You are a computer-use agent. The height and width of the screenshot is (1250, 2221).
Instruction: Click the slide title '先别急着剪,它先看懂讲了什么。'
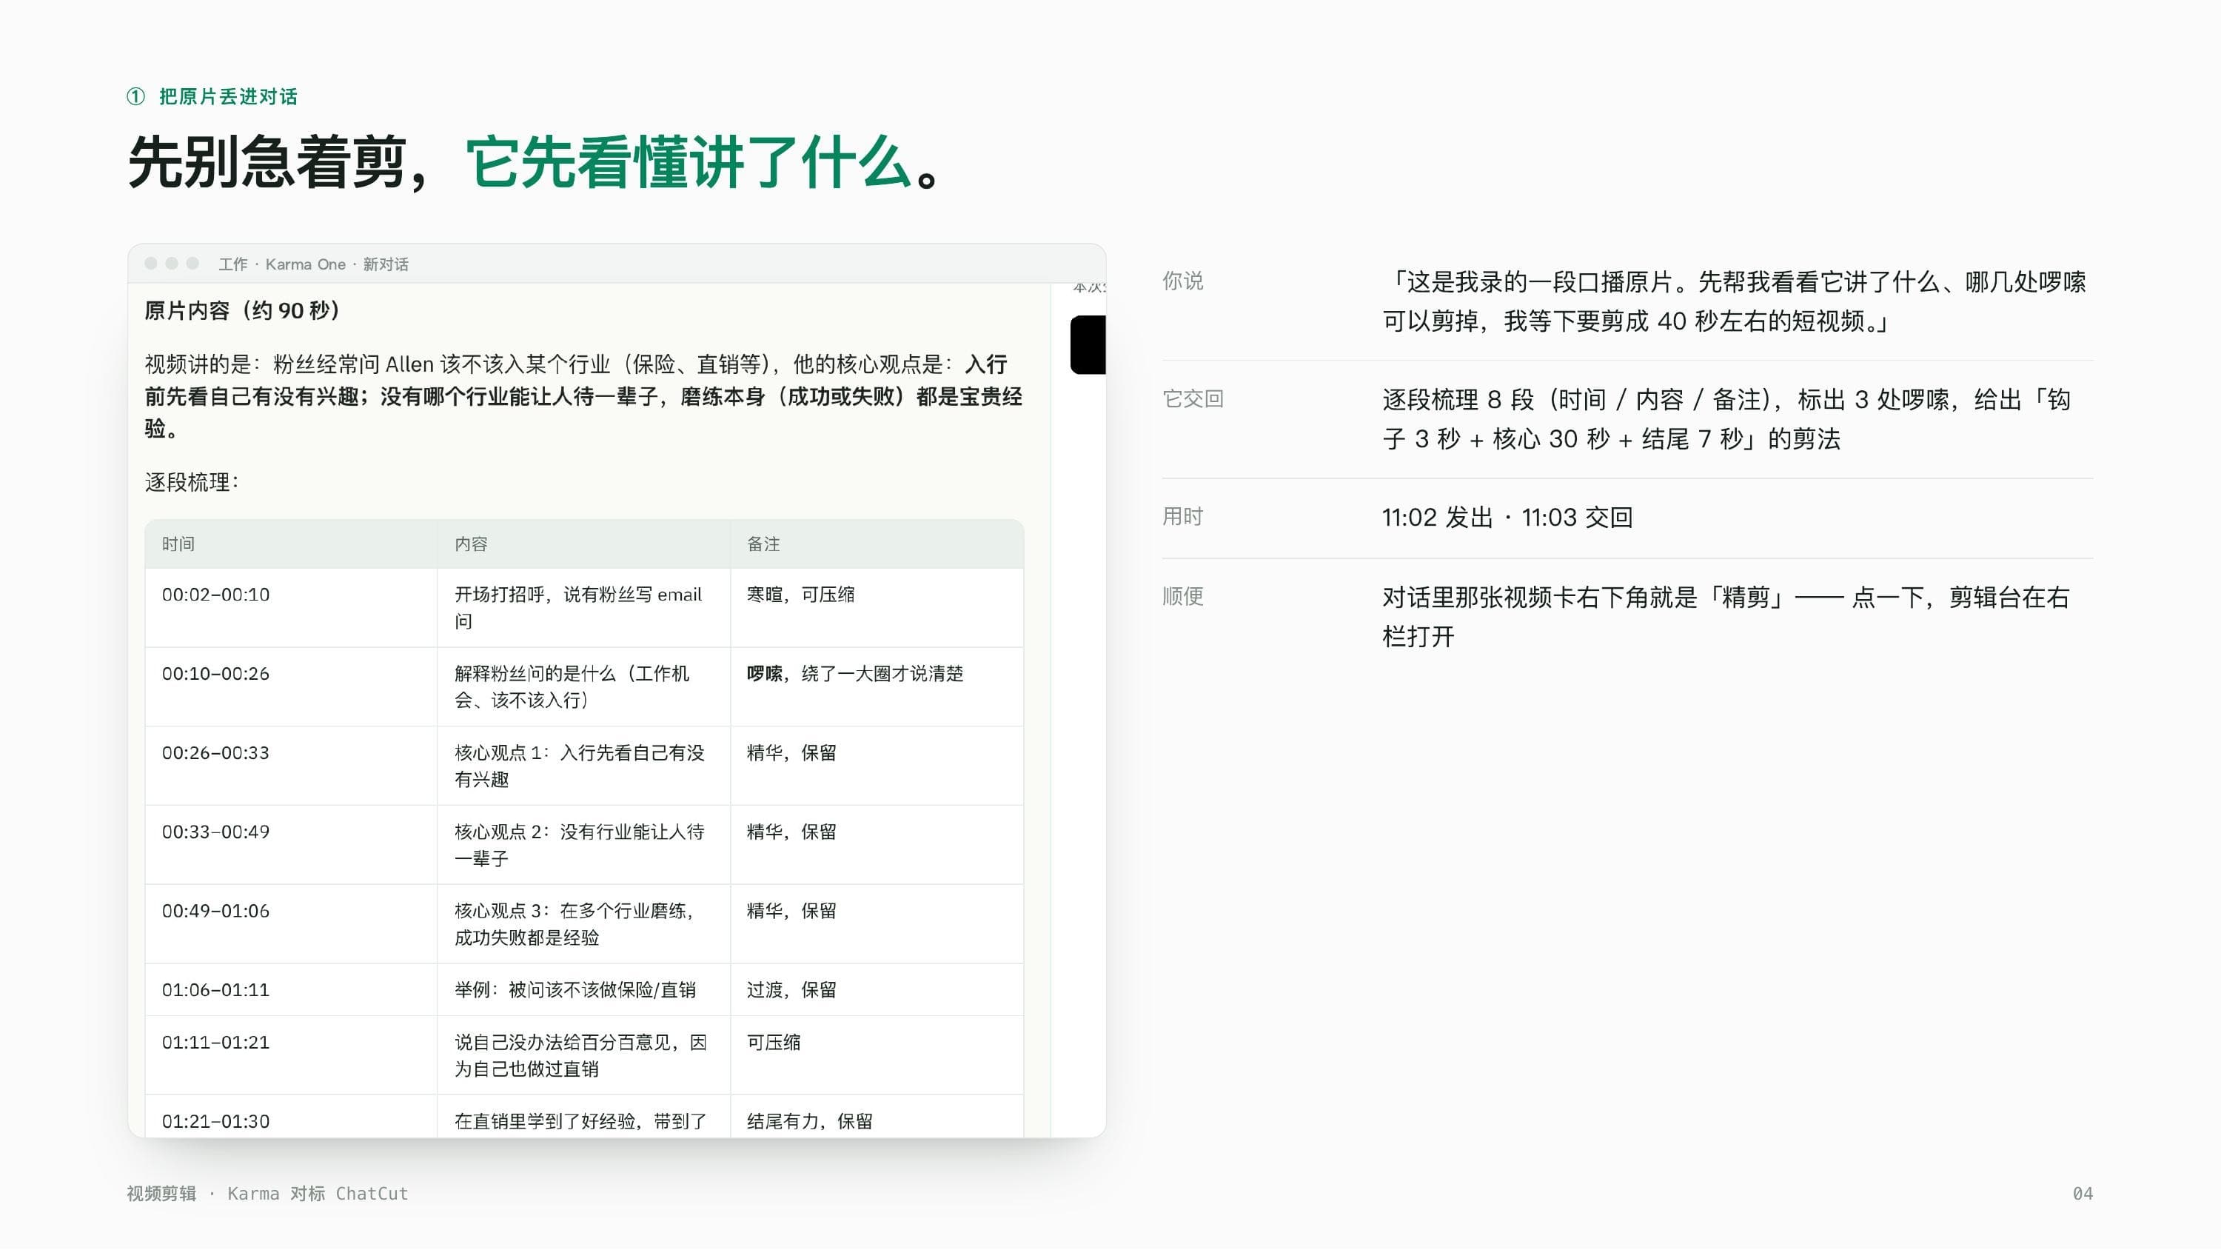535,162
